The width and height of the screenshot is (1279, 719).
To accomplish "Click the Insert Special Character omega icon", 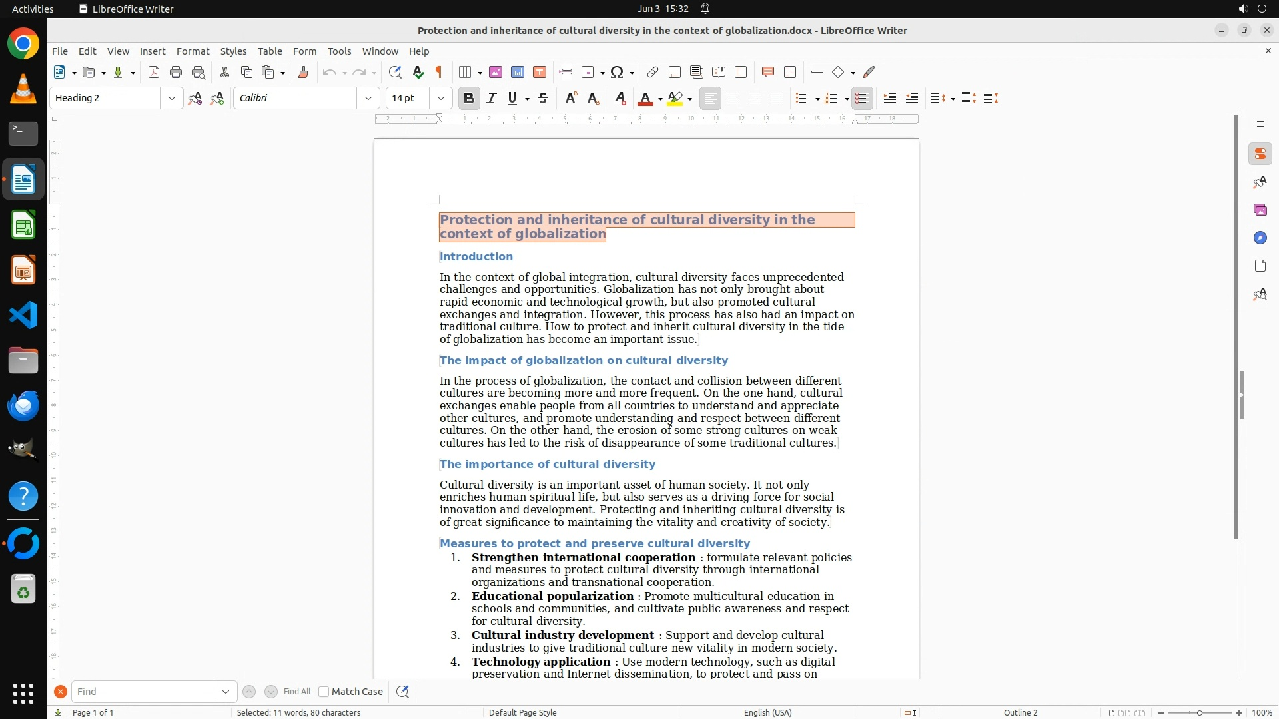I will 617,72.
